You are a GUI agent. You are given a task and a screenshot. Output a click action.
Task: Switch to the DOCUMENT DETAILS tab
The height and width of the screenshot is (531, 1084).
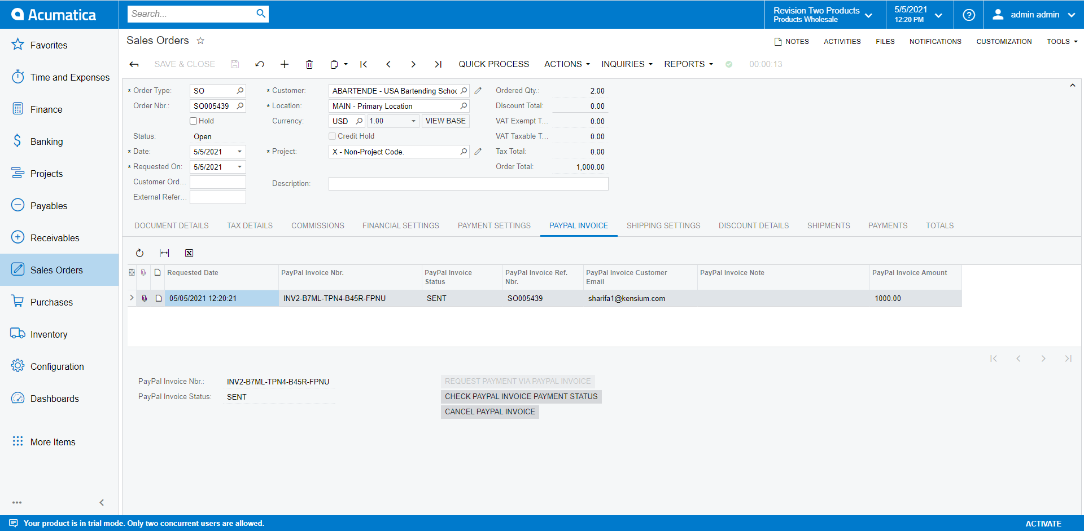(172, 225)
